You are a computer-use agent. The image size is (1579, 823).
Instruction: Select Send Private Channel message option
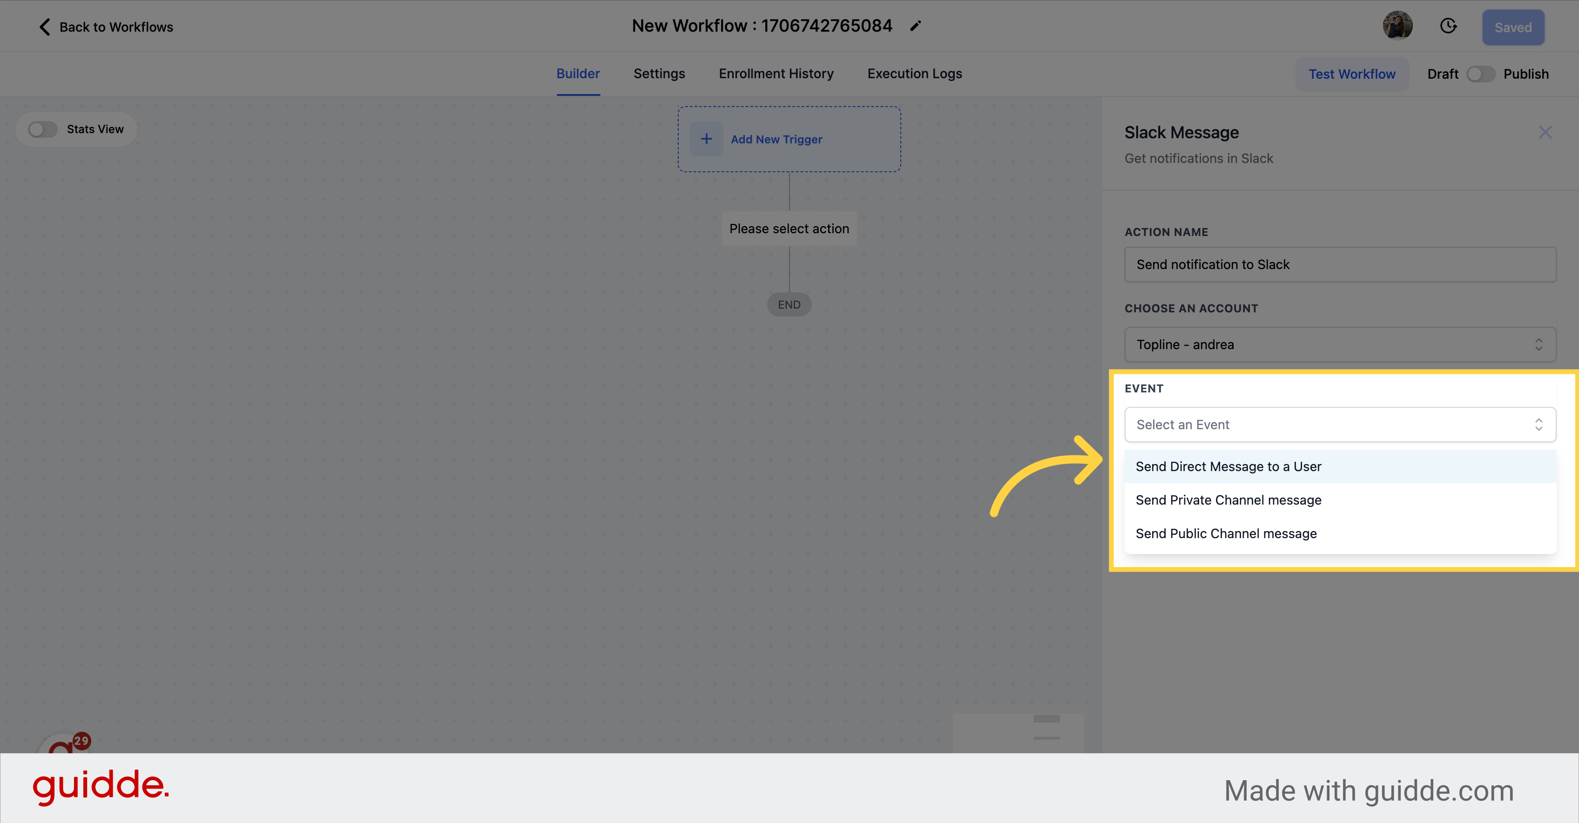pyautogui.click(x=1340, y=500)
